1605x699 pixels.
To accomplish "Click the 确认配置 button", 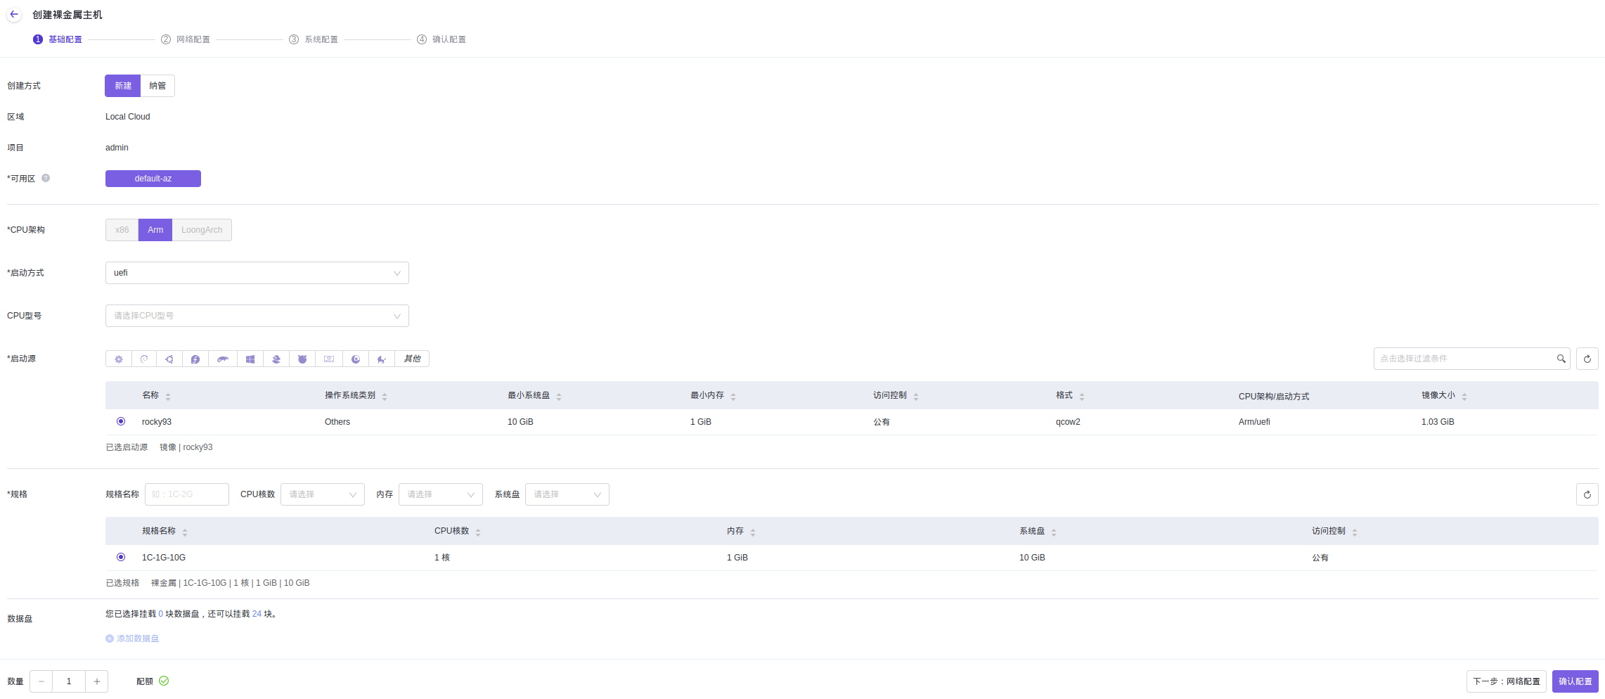I will 1575,681.
